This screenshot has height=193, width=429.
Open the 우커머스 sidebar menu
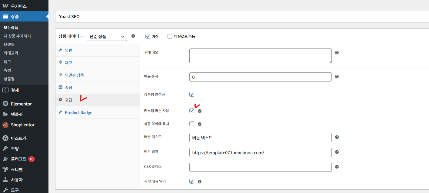[24, 6]
